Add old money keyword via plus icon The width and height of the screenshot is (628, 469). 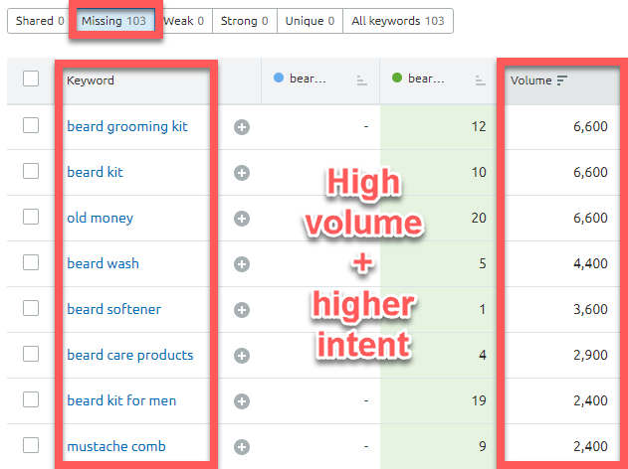[241, 219]
